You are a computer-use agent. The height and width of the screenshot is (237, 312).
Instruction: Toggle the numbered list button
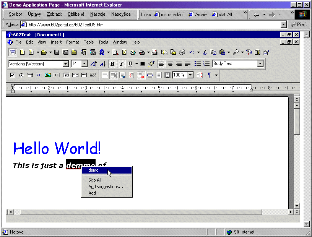pos(206,64)
